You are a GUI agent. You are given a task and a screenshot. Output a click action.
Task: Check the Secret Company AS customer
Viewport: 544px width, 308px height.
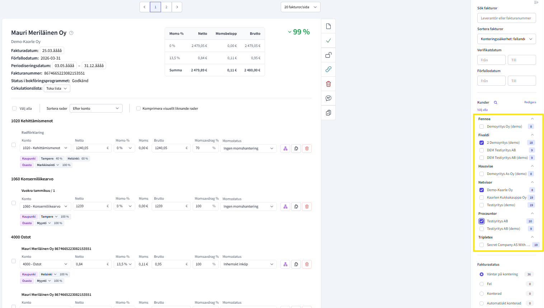tap(482, 245)
